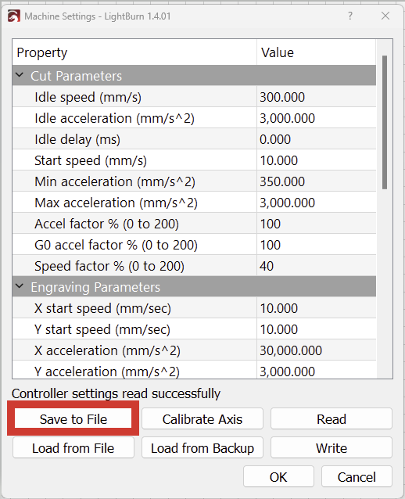Click the Read button

(332, 418)
